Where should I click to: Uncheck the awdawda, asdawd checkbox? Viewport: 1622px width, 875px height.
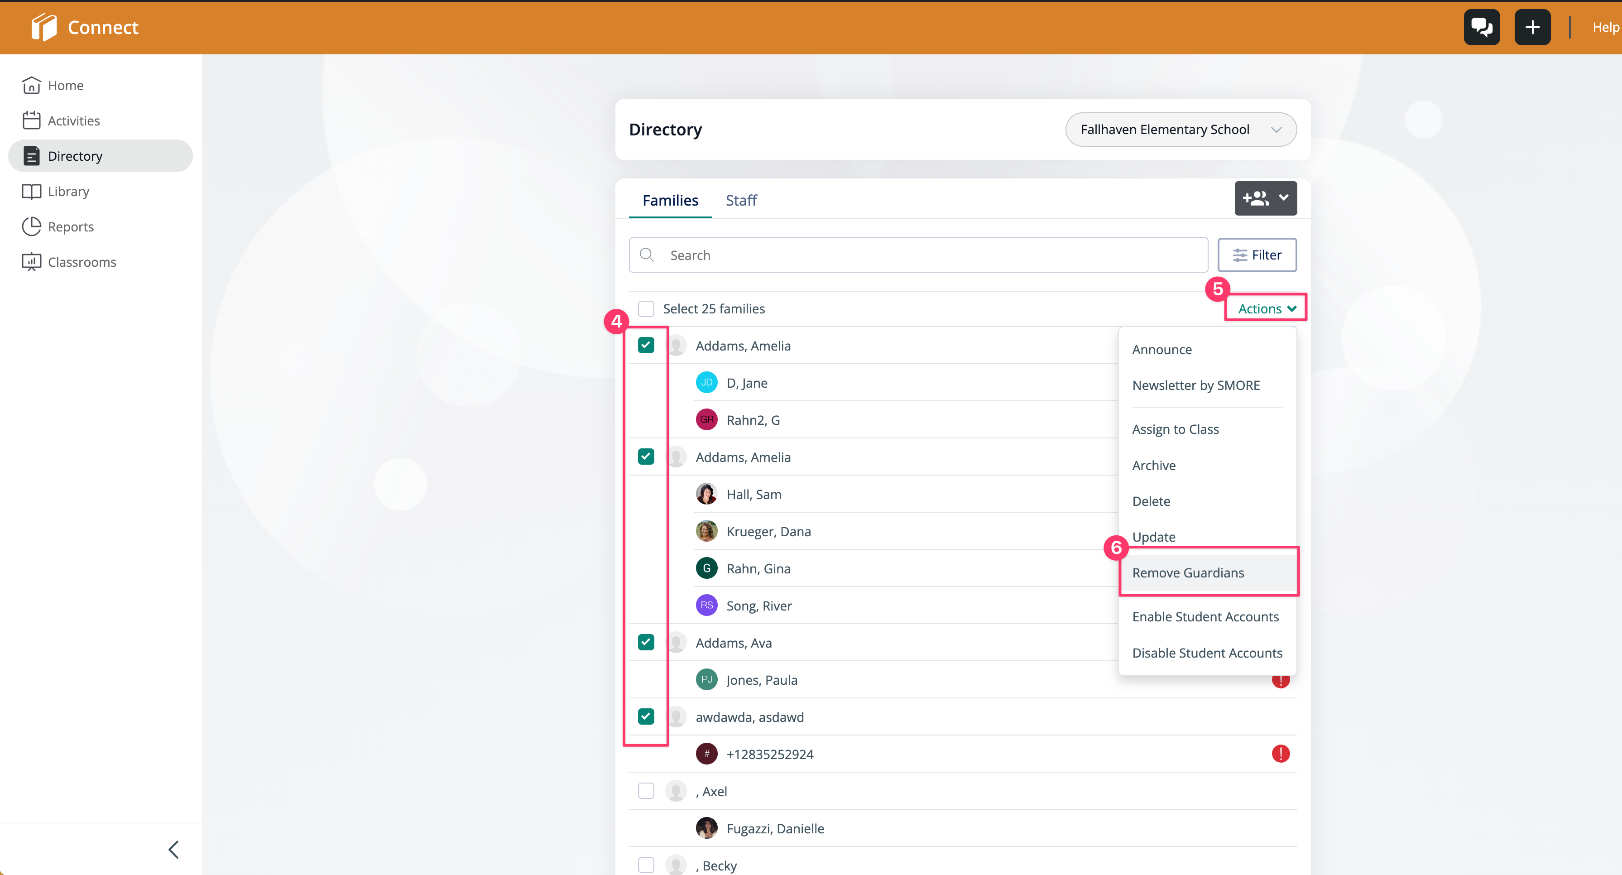pos(646,717)
